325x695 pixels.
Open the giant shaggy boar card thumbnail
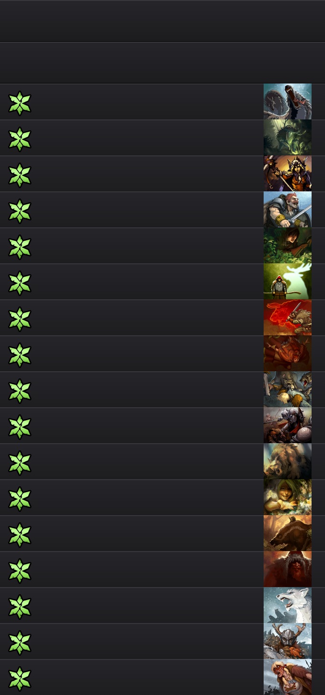[x=288, y=461]
